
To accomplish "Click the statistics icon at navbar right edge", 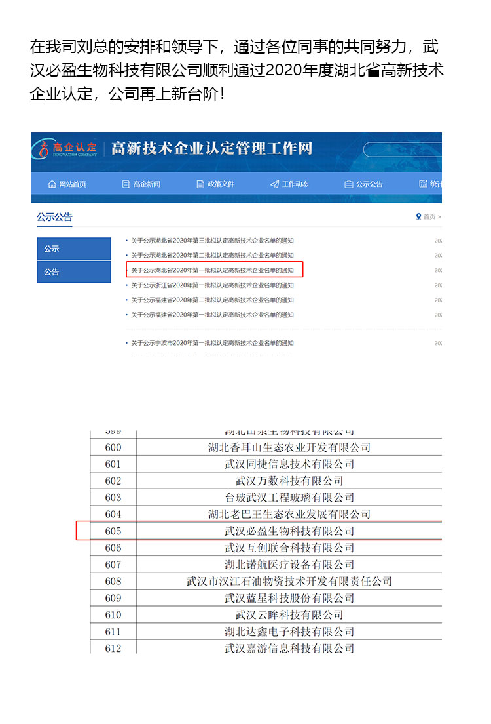I will tap(424, 184).
